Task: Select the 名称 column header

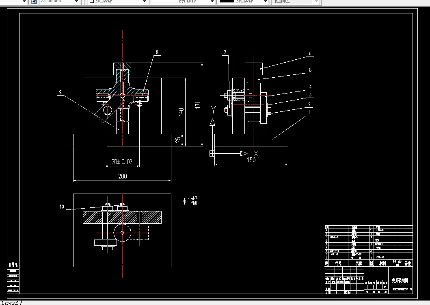Action: (359, 263)
